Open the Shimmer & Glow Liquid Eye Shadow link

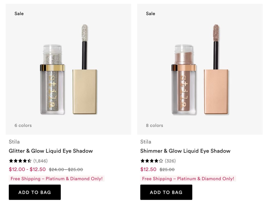pyautogui.click(x=185, y=151)
